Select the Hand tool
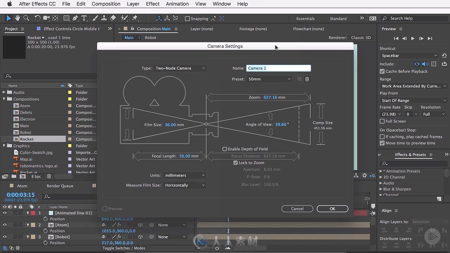The image size is (450, 253). click(x=18, y=18)
